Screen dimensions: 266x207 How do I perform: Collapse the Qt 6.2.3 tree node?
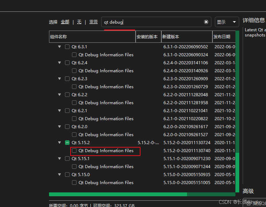pos(59,78)
